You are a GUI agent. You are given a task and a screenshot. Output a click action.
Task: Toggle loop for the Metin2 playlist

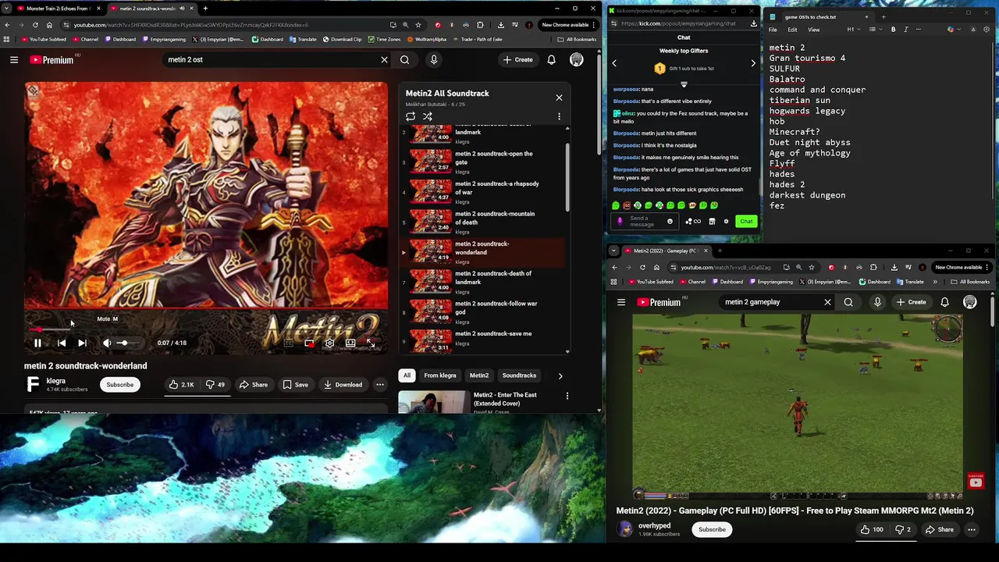(x=411, y=116)
